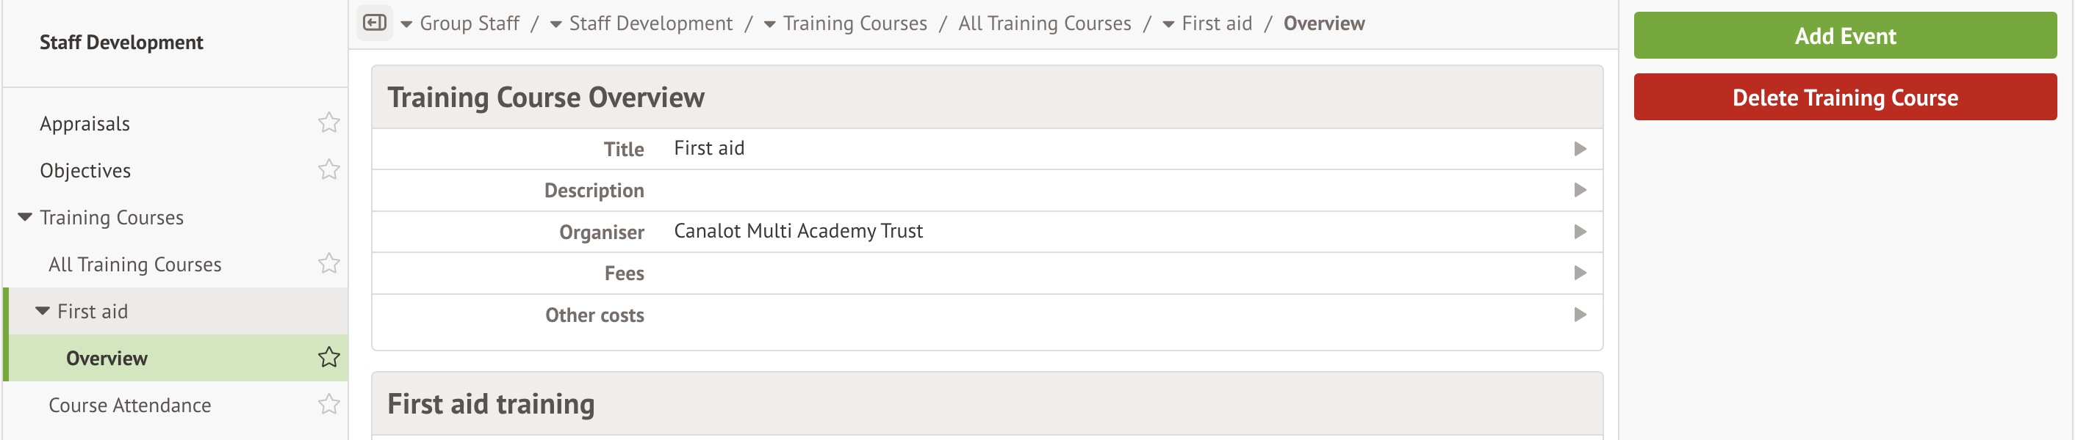Collapse the sidebar with the panel icon
The image size is (2075, 440).
(x=375, y=23)
